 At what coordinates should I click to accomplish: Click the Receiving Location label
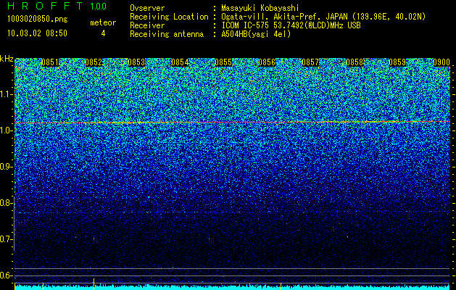tap(169, 17)
